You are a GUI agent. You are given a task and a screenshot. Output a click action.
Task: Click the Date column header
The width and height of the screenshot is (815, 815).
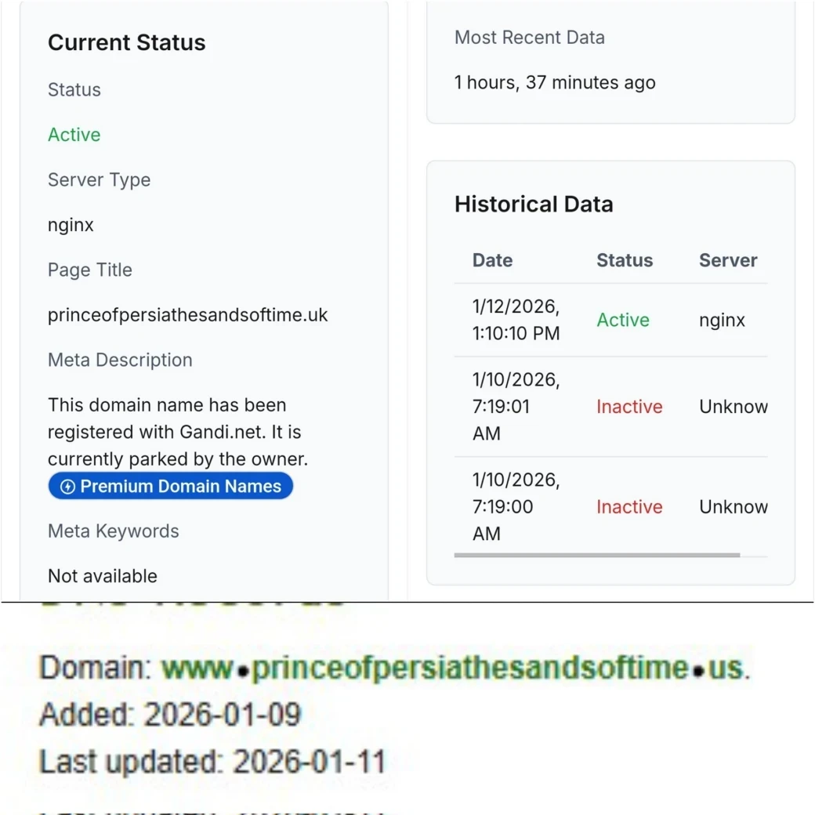[492, 260]
